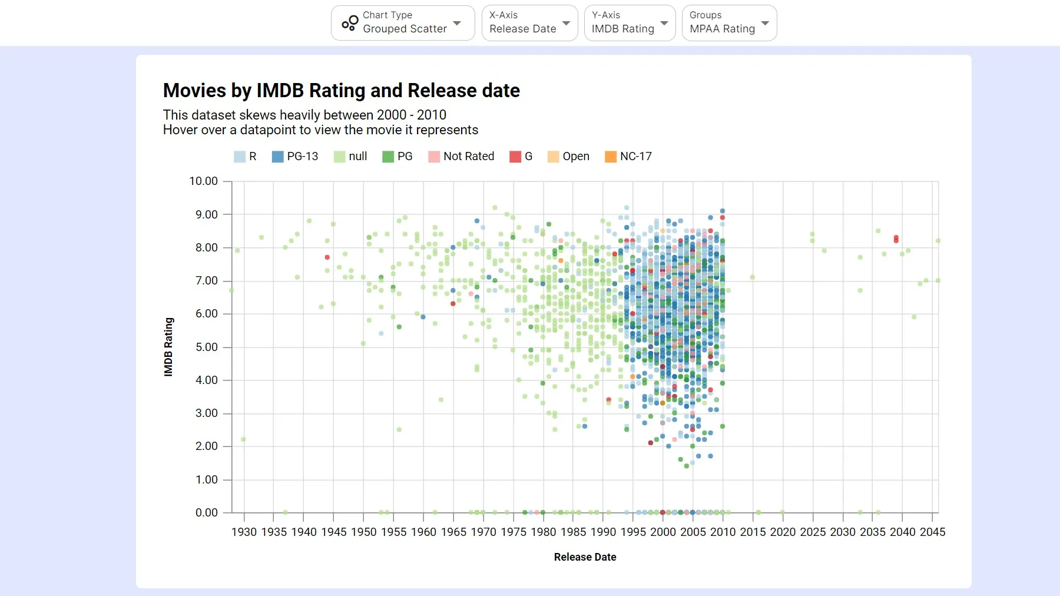The image size is (1060, 596).
Task: Click the 1975 x-axis tick label
Action: (514, 532)
